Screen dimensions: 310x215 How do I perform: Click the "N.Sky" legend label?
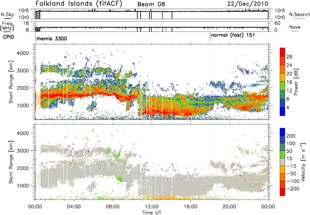(x=7, y=15)
